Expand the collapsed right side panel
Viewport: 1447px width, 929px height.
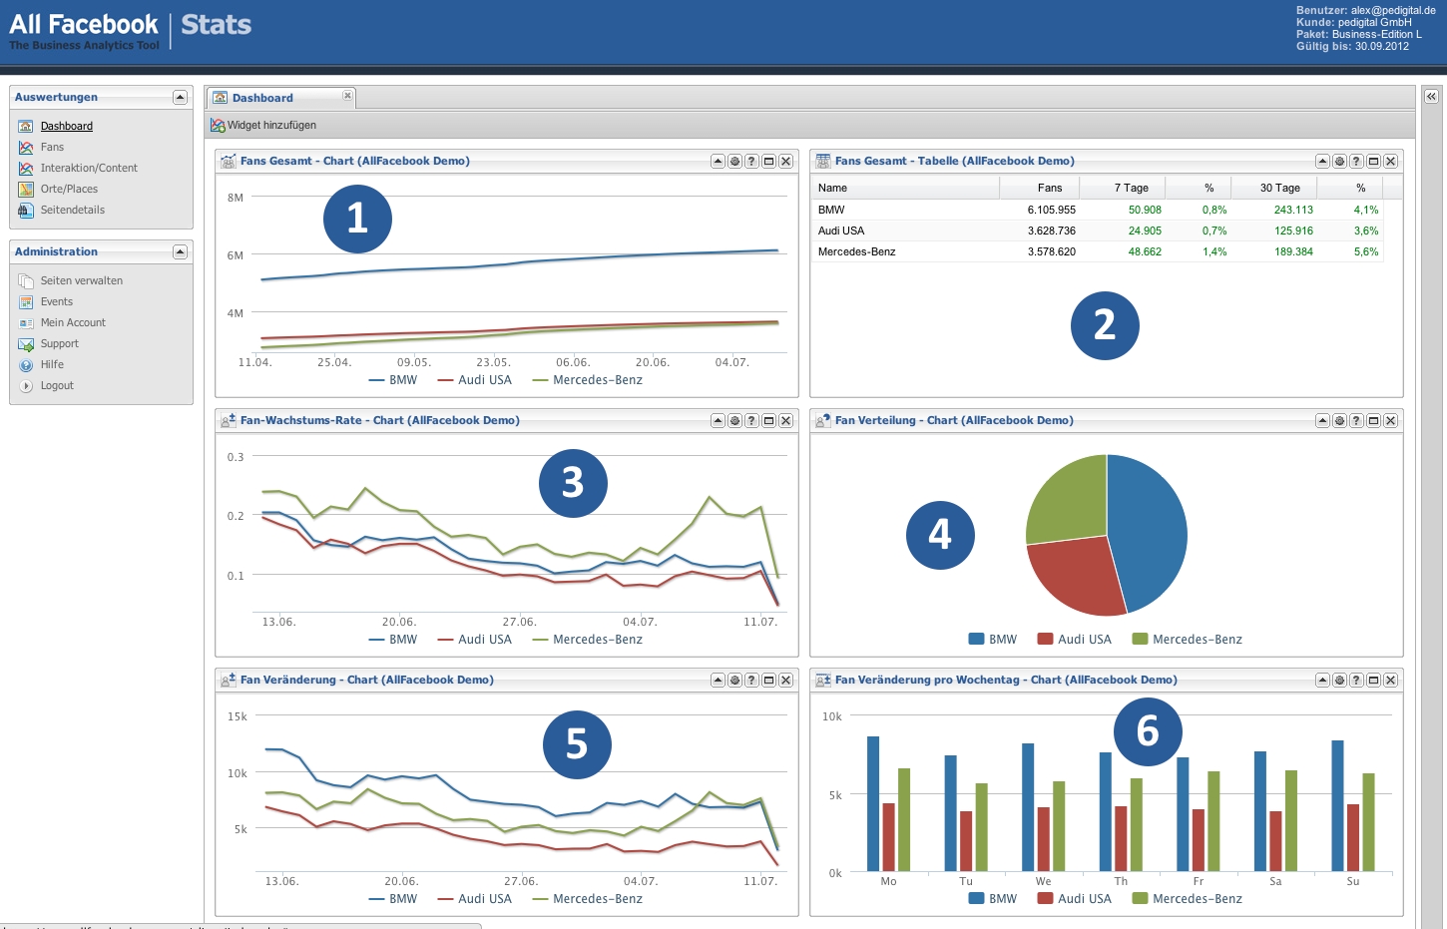[1431, 97]
